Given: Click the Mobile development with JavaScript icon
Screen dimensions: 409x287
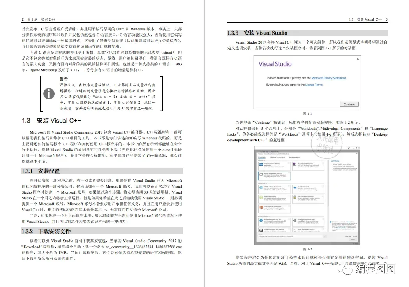Looking at the screenshot, I should [261, 230].
